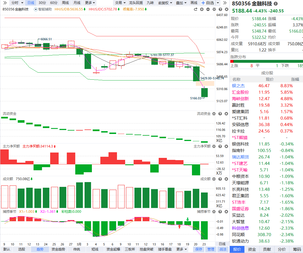Screen dimensions: 303x253
Task: Add to watchlist with 自选 button
Action: pos(208,3)
